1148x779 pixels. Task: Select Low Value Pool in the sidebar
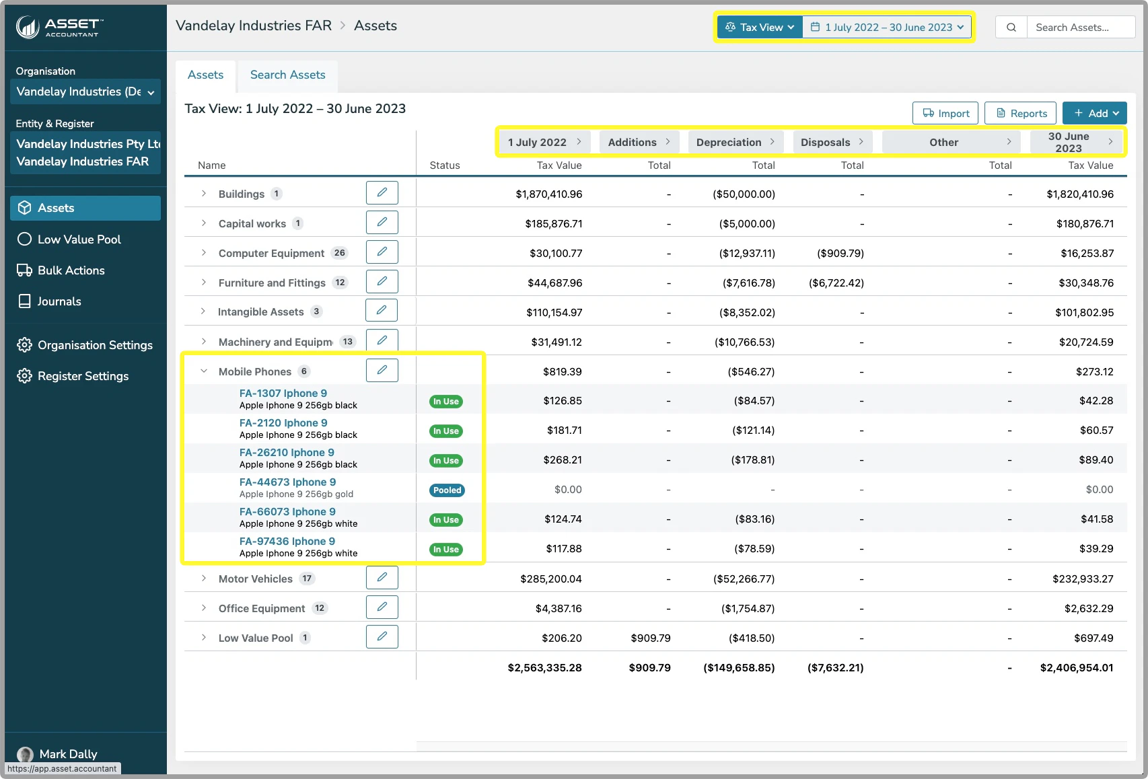coord(79,239)
